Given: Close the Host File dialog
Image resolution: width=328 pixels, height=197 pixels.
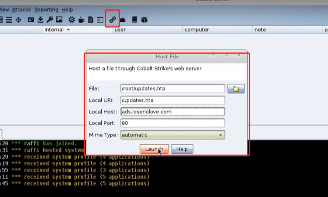Looking at the screenshot, I should [239, 55].
